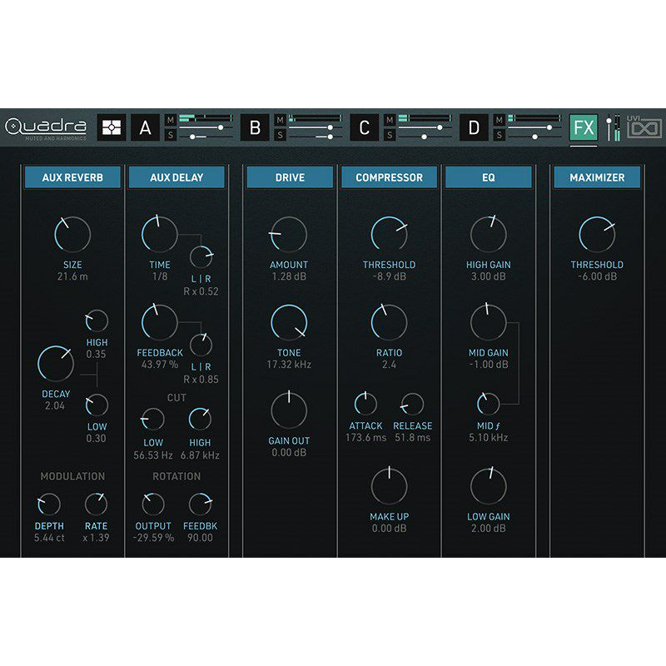Click the compressor ATTACK knob
666x666 pixels.
(365, 404)
